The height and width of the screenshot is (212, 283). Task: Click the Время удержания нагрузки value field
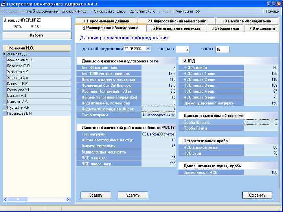coord(261,103)
